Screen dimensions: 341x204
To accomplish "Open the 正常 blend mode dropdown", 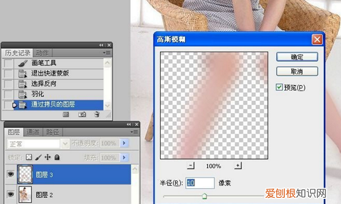I will (65, 144).
